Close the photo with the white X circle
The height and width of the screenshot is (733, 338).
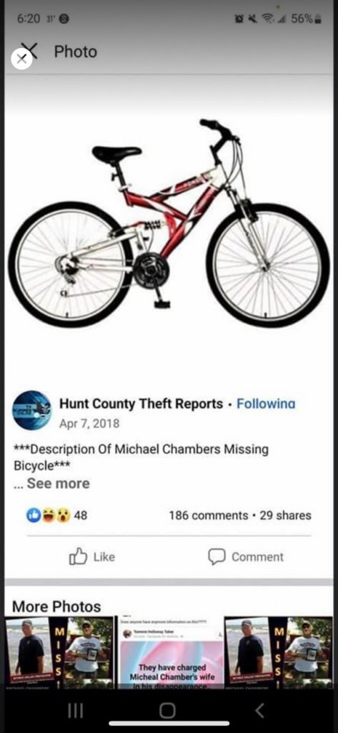(x=21, y=59)
